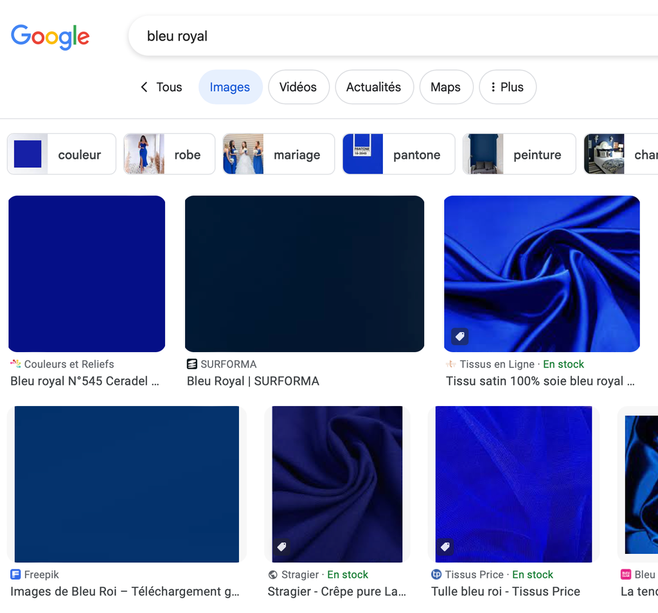Click the dark navy SURFORMA color image
Screen dimensions: 658x613
(304, 274)
